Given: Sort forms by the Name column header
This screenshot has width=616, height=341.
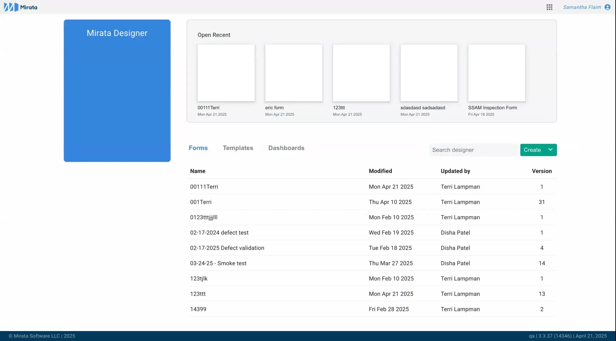Looking at the screenshot, I should 198,171.
